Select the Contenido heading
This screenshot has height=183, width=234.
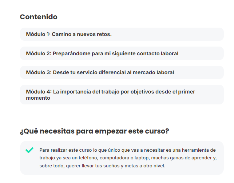(39, 17)
